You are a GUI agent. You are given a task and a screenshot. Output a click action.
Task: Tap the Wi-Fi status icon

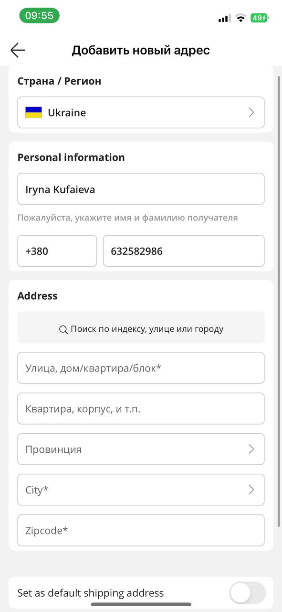pyautogui.click(x=240, y=18)
